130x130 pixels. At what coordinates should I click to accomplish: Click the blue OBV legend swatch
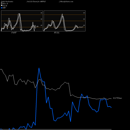(2, 8)
